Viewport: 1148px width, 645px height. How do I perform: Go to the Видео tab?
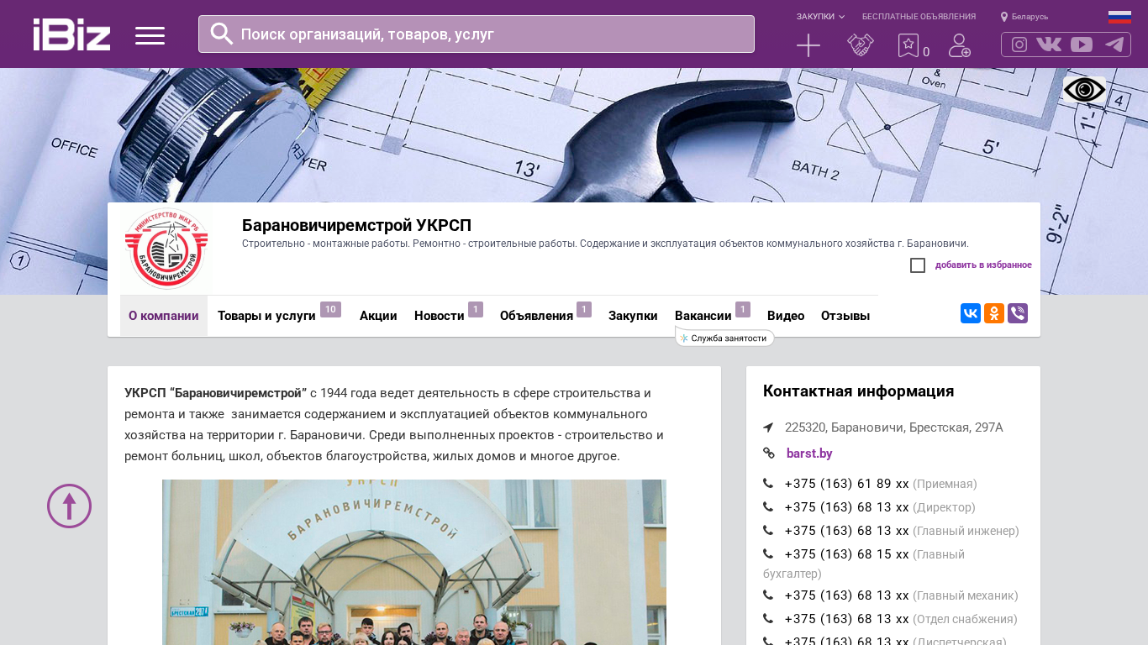[x=786, y=316]
